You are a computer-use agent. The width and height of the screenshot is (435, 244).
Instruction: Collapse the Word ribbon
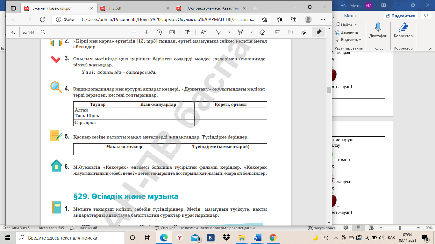click(430, 48)
